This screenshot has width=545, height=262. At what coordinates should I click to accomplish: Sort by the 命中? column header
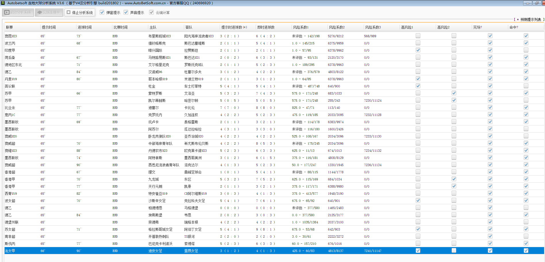coord(513,27)
